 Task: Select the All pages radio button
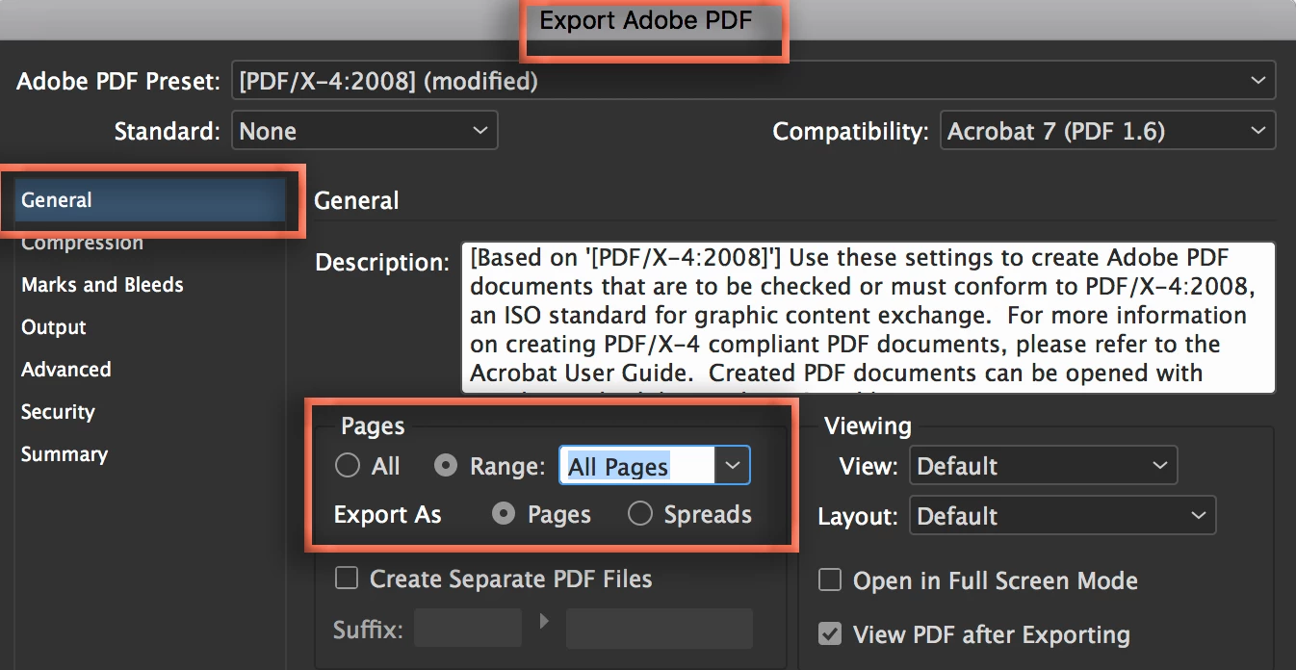click(348, 466)
